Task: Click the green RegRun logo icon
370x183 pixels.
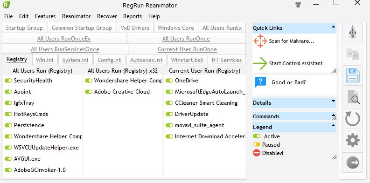Action: point(7,5)
